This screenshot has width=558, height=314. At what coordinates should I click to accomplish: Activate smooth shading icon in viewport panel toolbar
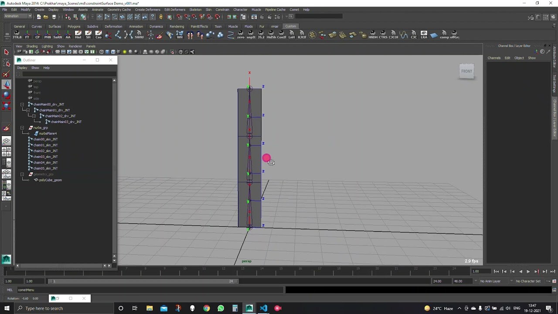pyautogui.click(x=107, y=51)
